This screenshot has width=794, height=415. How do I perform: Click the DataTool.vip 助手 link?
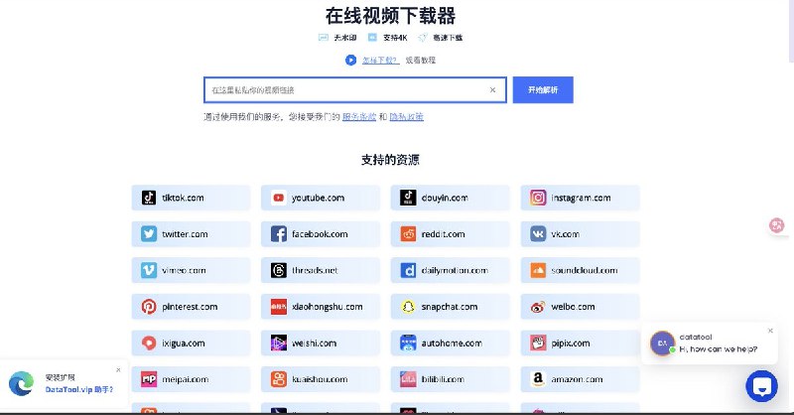[x=79, y=389]
